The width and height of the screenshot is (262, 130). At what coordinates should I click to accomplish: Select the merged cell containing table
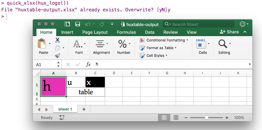coord(86,92)
